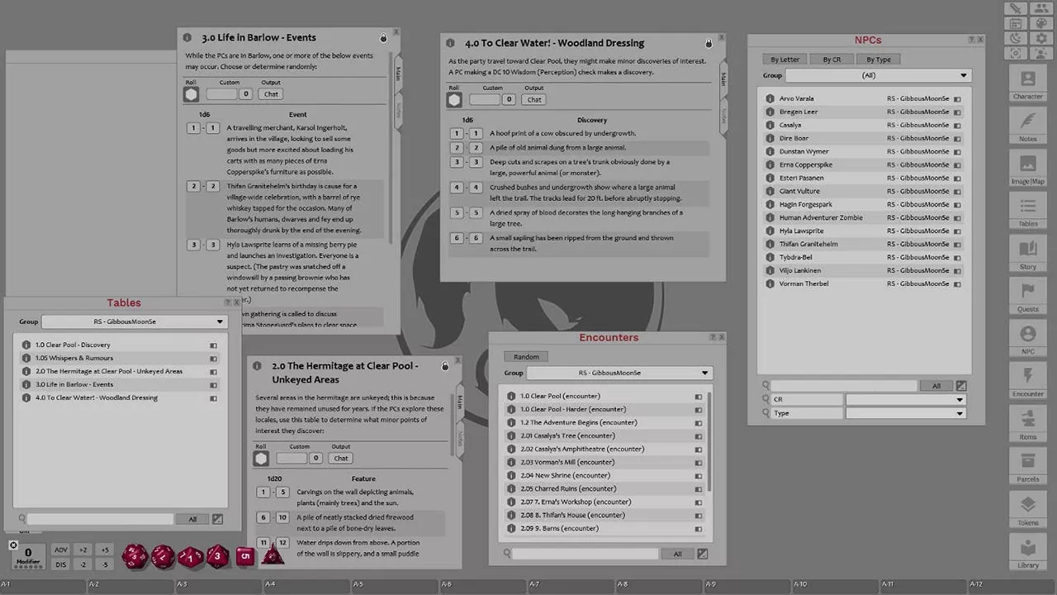Pick the d10 die showing 1
This screenshot has height=595, width=1057.
pyautogui.click(x=191, y=557)
